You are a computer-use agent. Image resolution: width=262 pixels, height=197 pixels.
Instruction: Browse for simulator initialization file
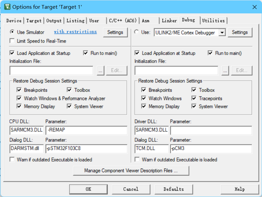[100, 71]
